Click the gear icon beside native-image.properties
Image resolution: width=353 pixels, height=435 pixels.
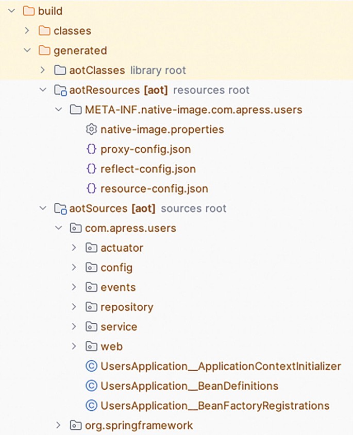92,129
